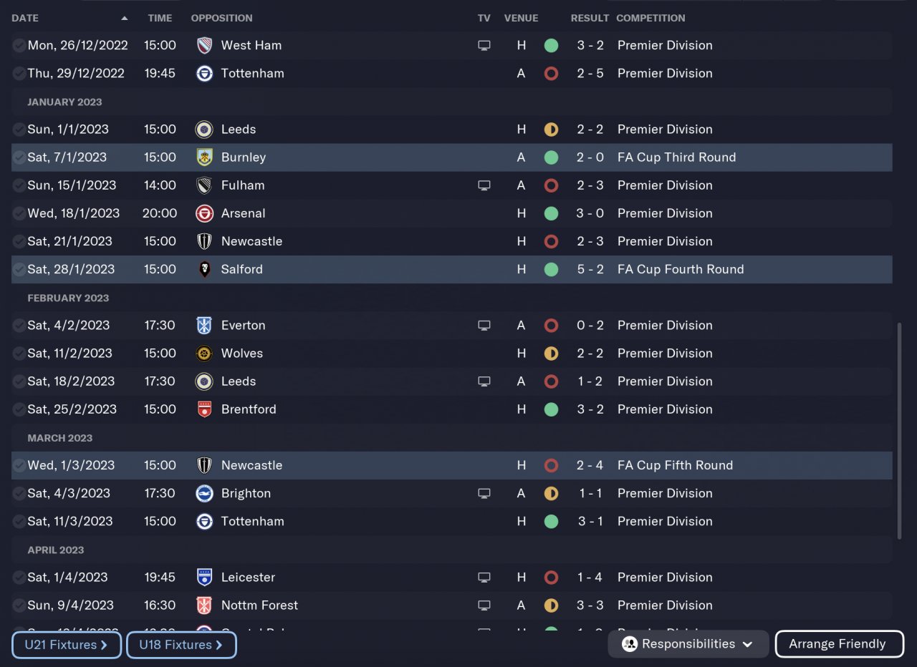Click the fixture list vertical scrollbar

[x=899, y=431]
